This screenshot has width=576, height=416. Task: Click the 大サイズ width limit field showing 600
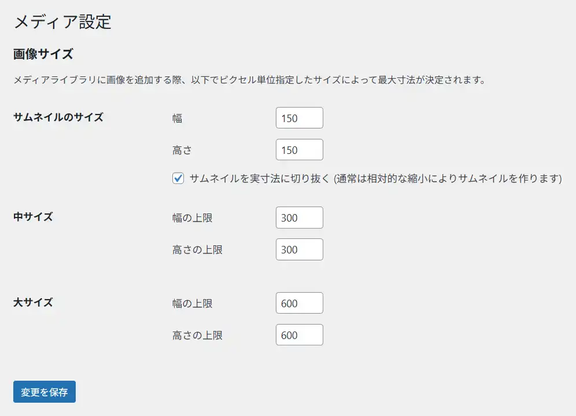point(299,303)
